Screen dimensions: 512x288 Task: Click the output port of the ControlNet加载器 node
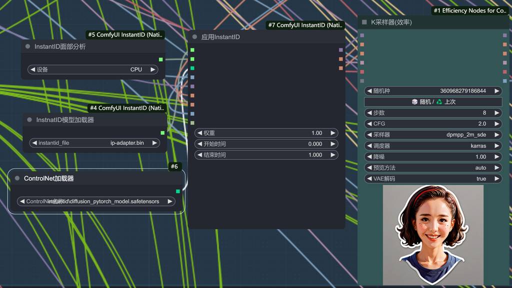pyautogui.click(x=177, y=191)
